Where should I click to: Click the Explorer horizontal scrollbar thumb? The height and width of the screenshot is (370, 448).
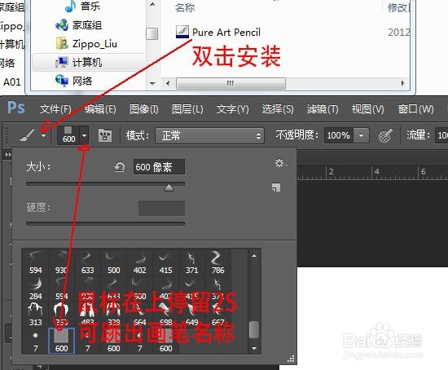pyautogui.click(x=231, y=83)
